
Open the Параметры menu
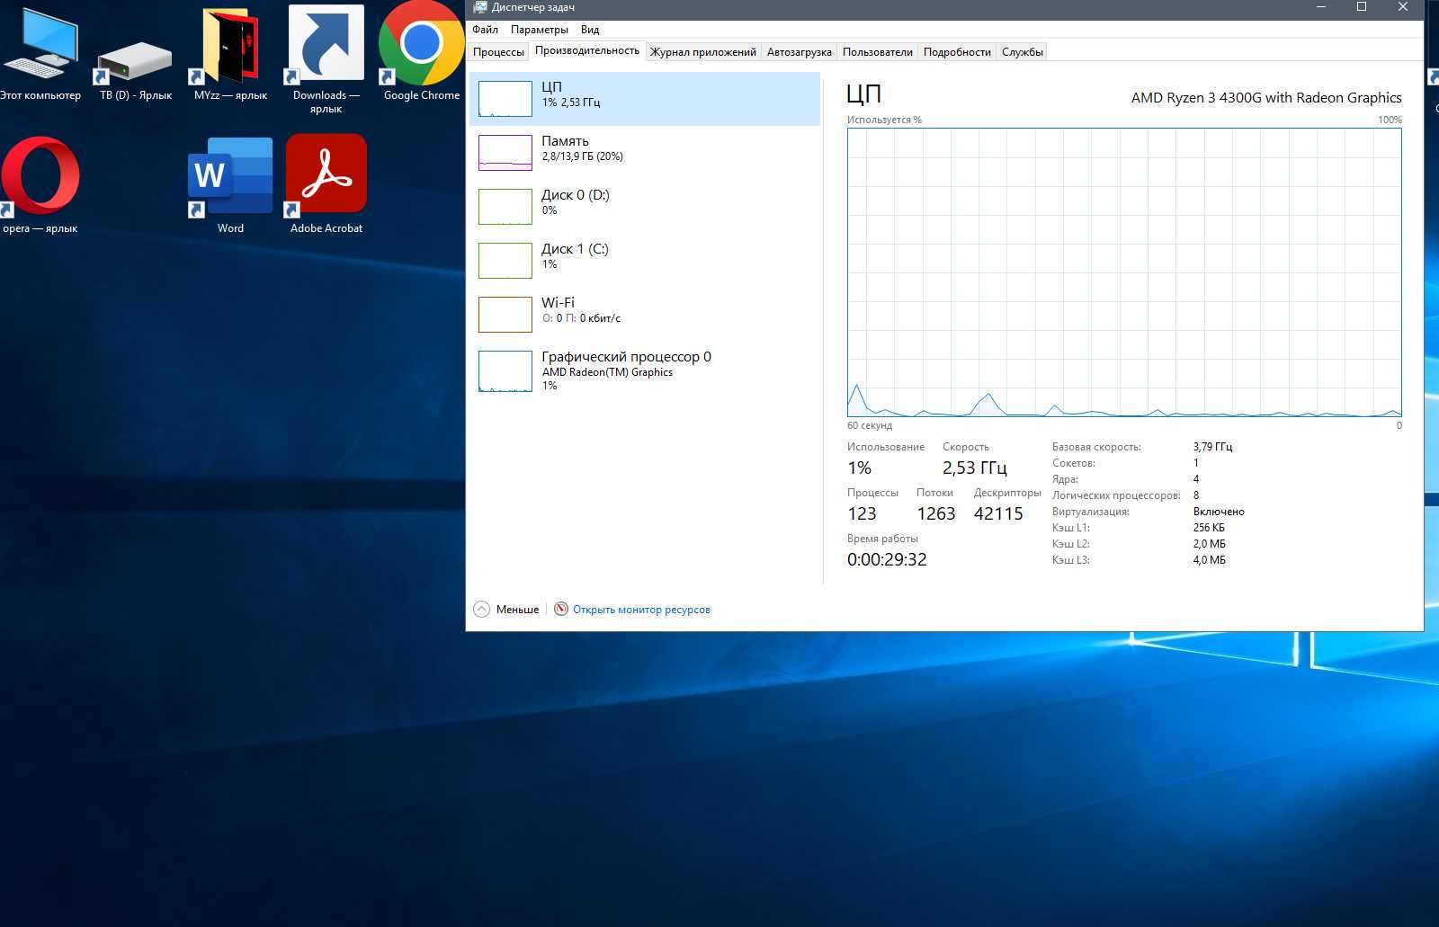click(540, 30)
